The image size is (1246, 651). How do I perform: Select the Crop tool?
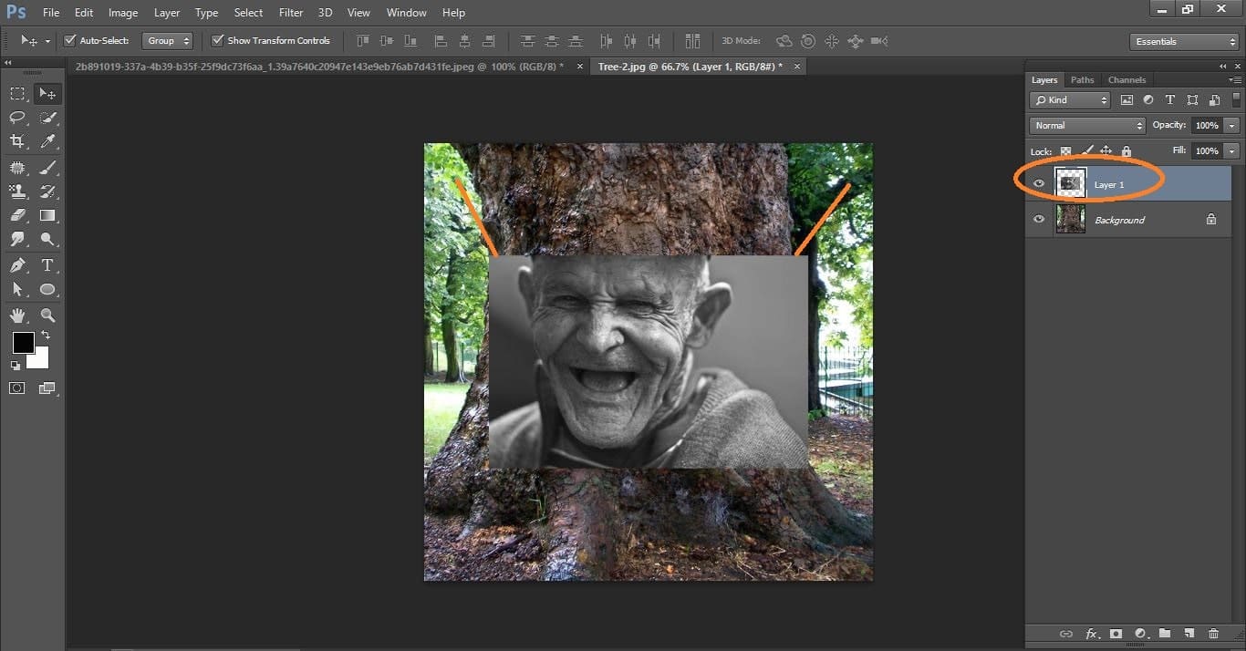[x=17, y=141]
